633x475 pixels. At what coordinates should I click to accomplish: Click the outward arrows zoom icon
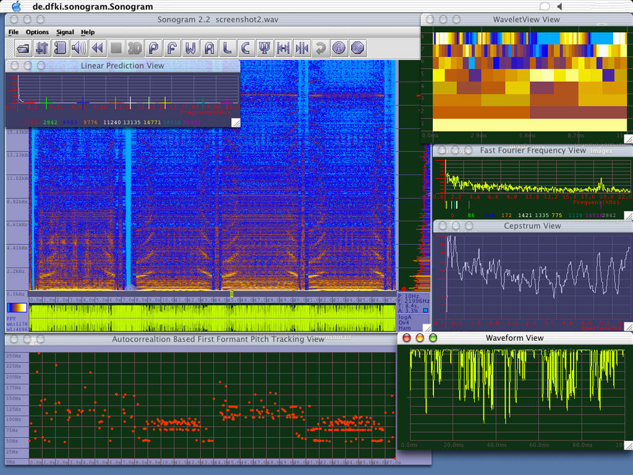(x=283, y=48)
